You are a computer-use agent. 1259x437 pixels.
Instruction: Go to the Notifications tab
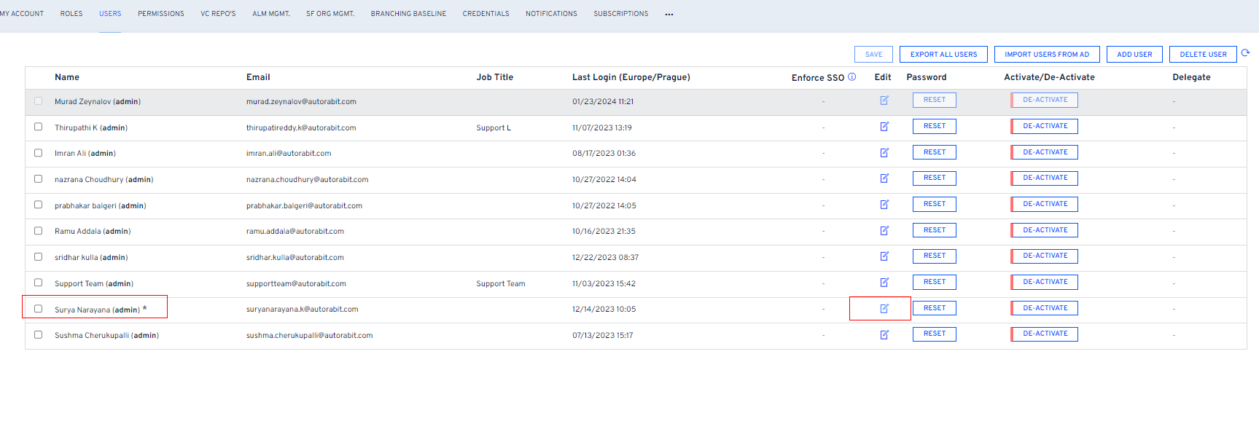tap(551, 14)
